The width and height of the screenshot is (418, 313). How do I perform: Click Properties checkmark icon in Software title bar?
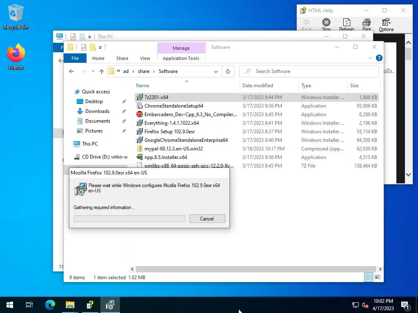pyautogui.click(x=83, y=47)
